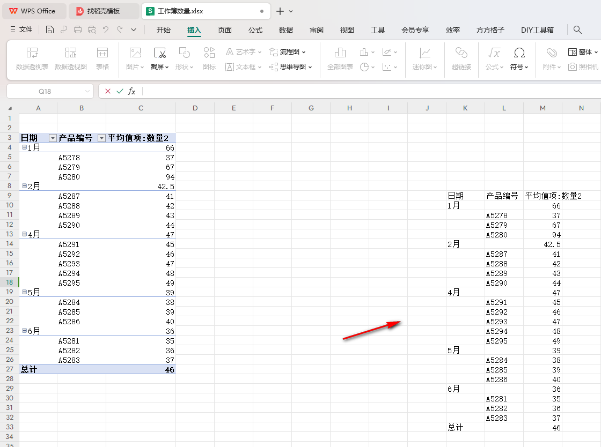Image resolution: width=601 pixels, height=447 pixels.
Task: Switch to the WPS Office home tab
Action: (34, 11)
